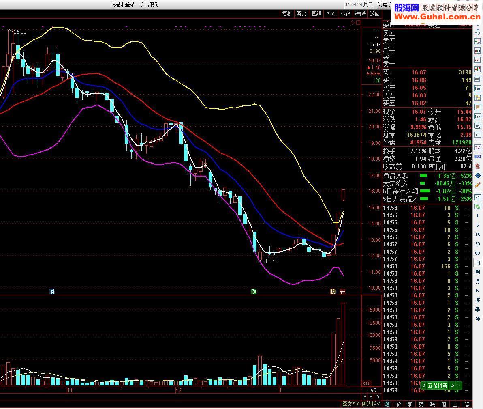Image resolution: width=483 pixels, height=409 pixels.
Task: Click the RSI indicator icon
Action: [477, 157]
